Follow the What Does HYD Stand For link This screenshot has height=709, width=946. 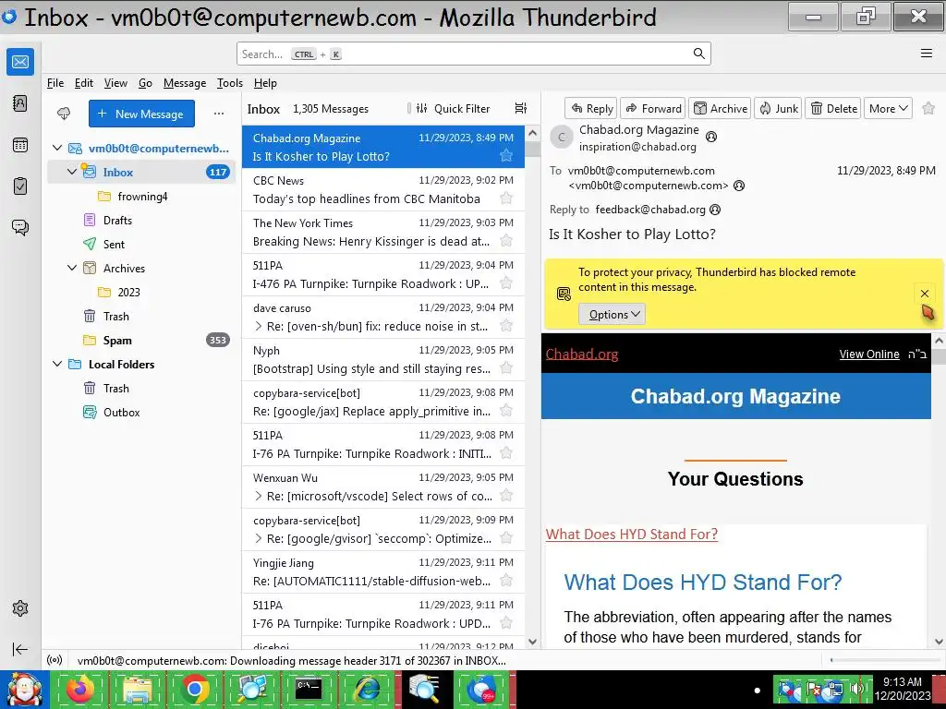(632, 535)
